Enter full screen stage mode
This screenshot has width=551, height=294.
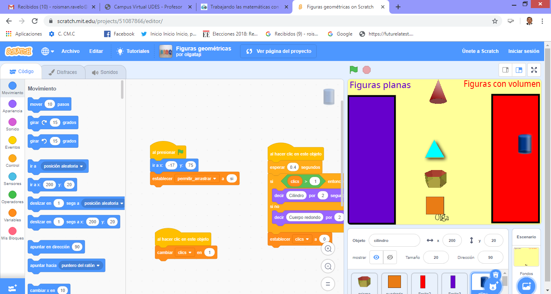click(x=534, y=70)
